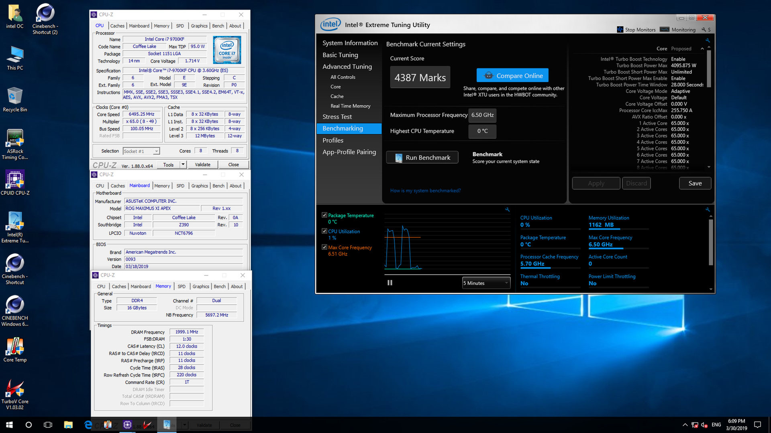Open Socket #1 selection dropdown in CPU-Z
Viewport: 771px width, 433px height.
[141, 151]
